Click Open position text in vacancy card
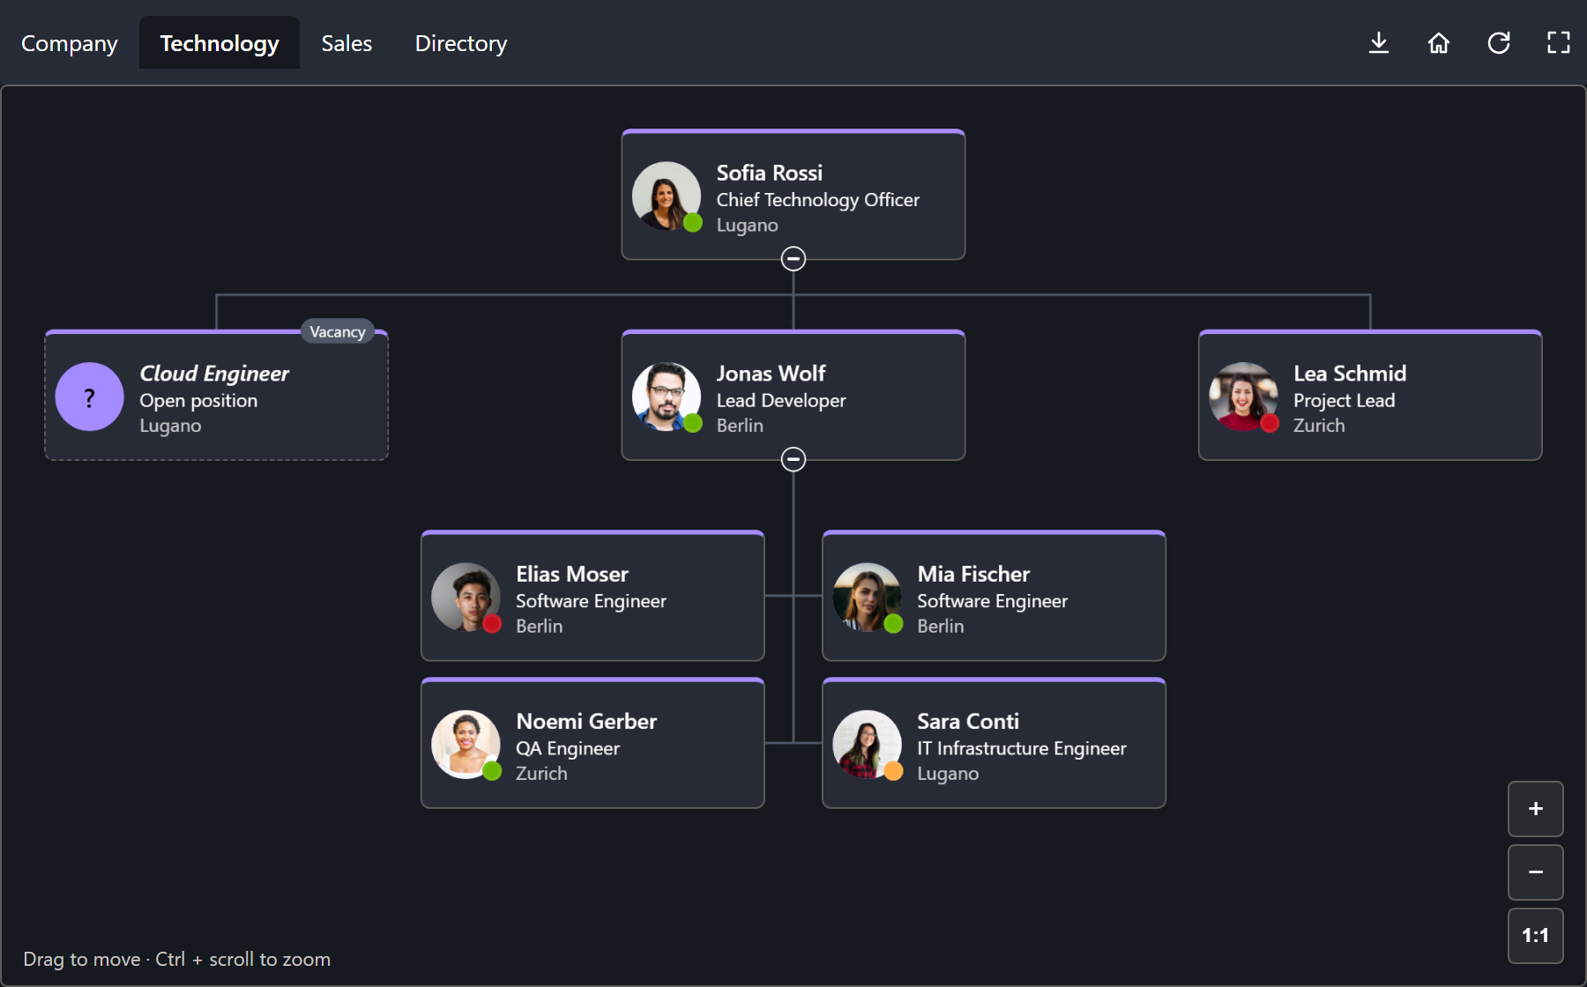Viewport: 1587px width, 987px height. 198,401
